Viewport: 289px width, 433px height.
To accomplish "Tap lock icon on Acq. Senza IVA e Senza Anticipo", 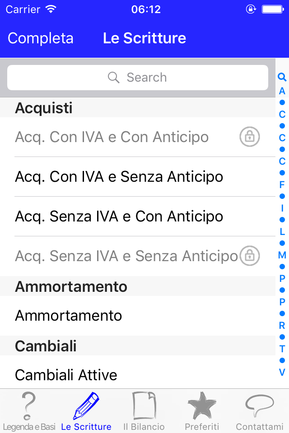I will [250, 256].
